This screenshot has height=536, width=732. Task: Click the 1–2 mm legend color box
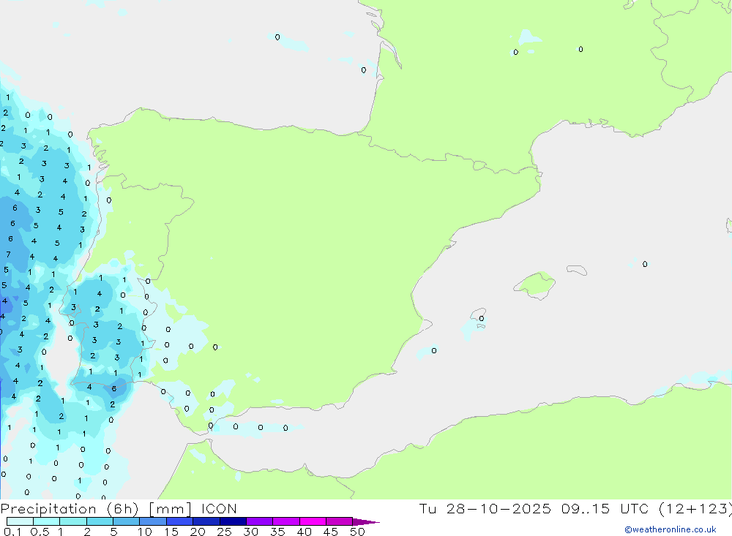click(x=72, y=521)
